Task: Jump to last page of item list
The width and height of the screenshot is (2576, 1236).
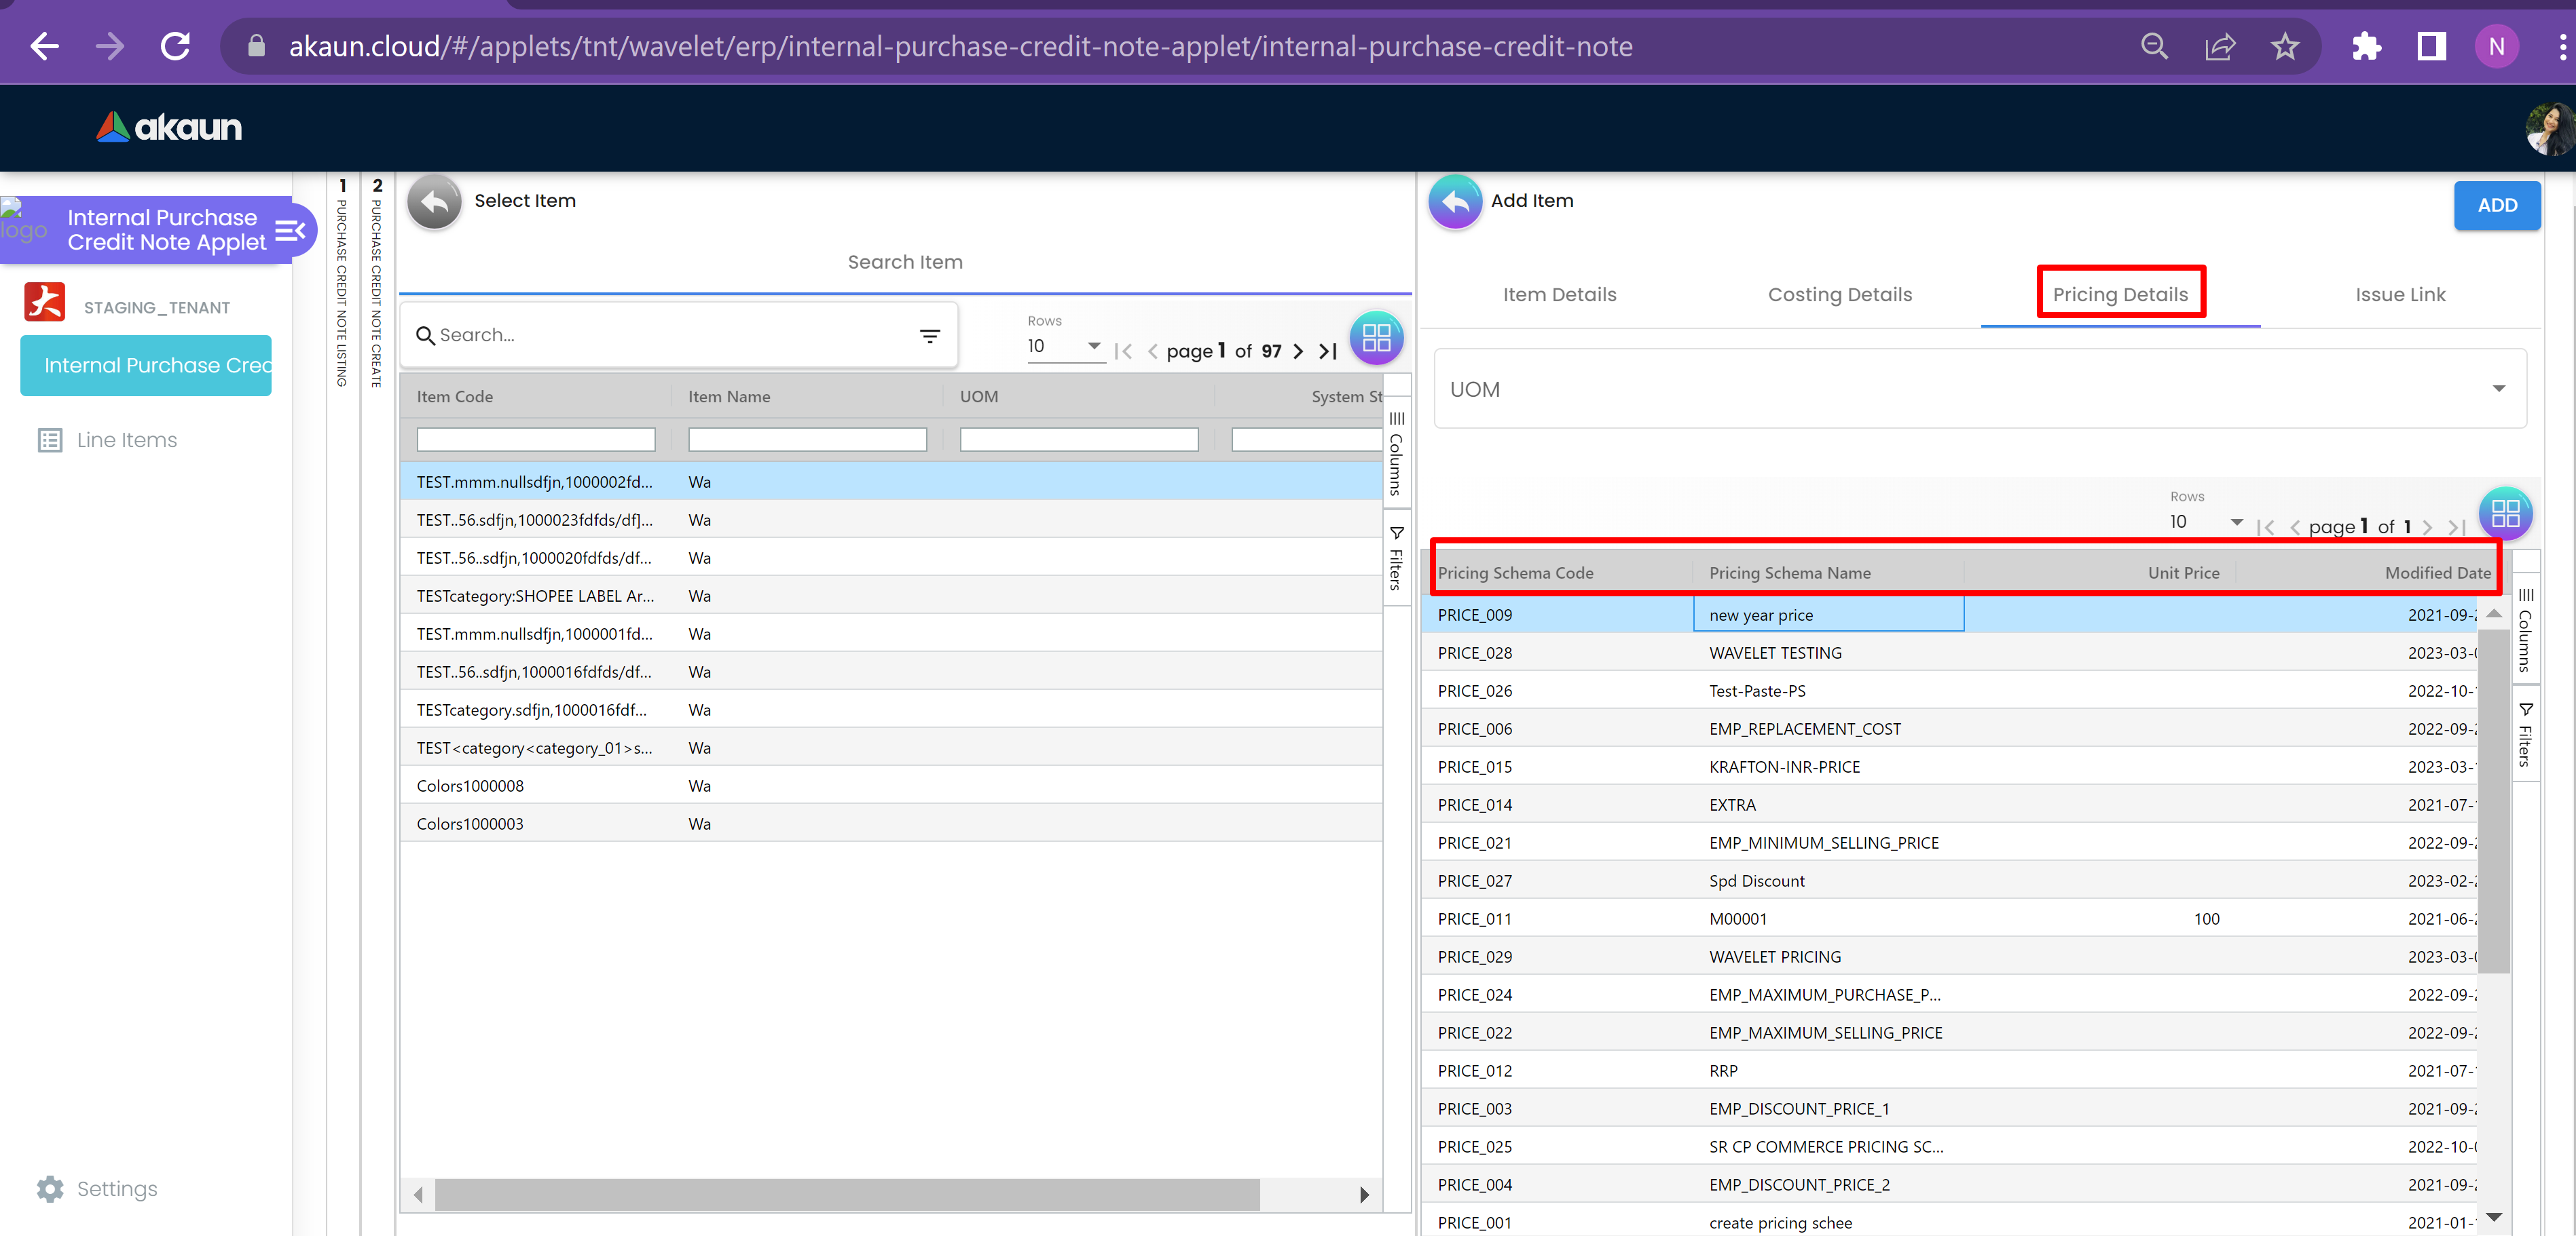Action: (1328, 351)
